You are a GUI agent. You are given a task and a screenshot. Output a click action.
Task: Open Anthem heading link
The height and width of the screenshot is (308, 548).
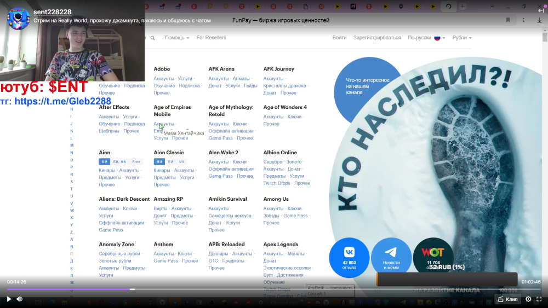click(x=163, y=244)
